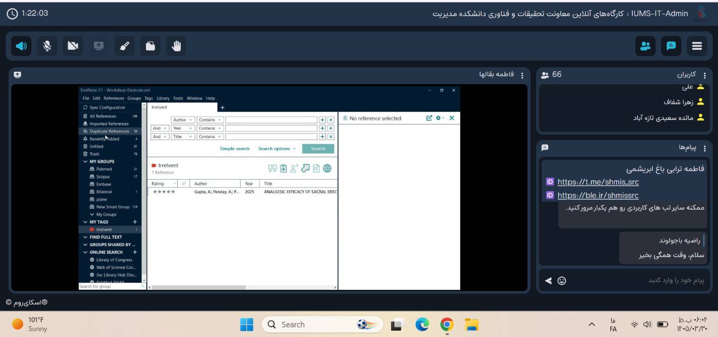Toggle the disabled webcam button
718x337 pixels.
point(73,46)
